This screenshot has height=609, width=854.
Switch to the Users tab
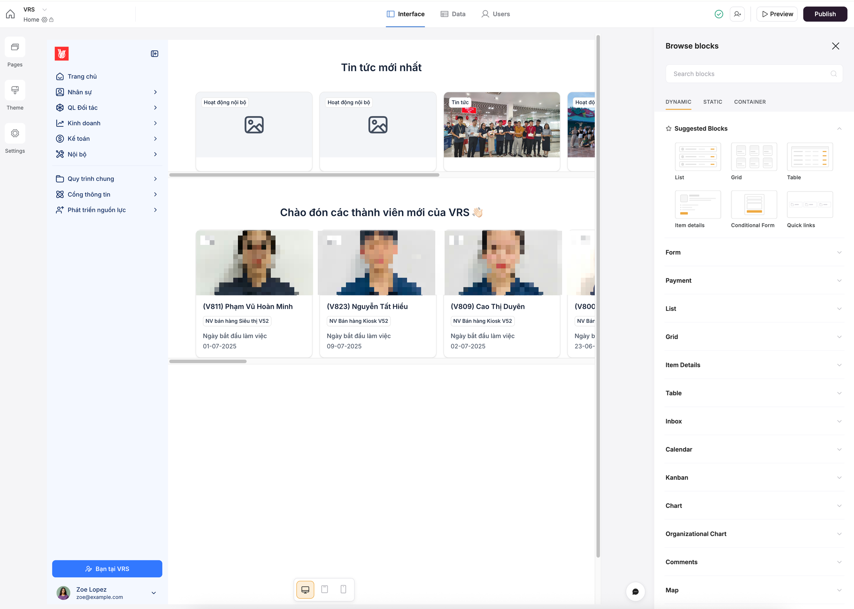tap(495, 14)
